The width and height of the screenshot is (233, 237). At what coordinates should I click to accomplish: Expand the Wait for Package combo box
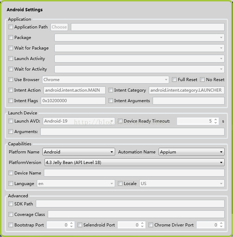[139, 48]
